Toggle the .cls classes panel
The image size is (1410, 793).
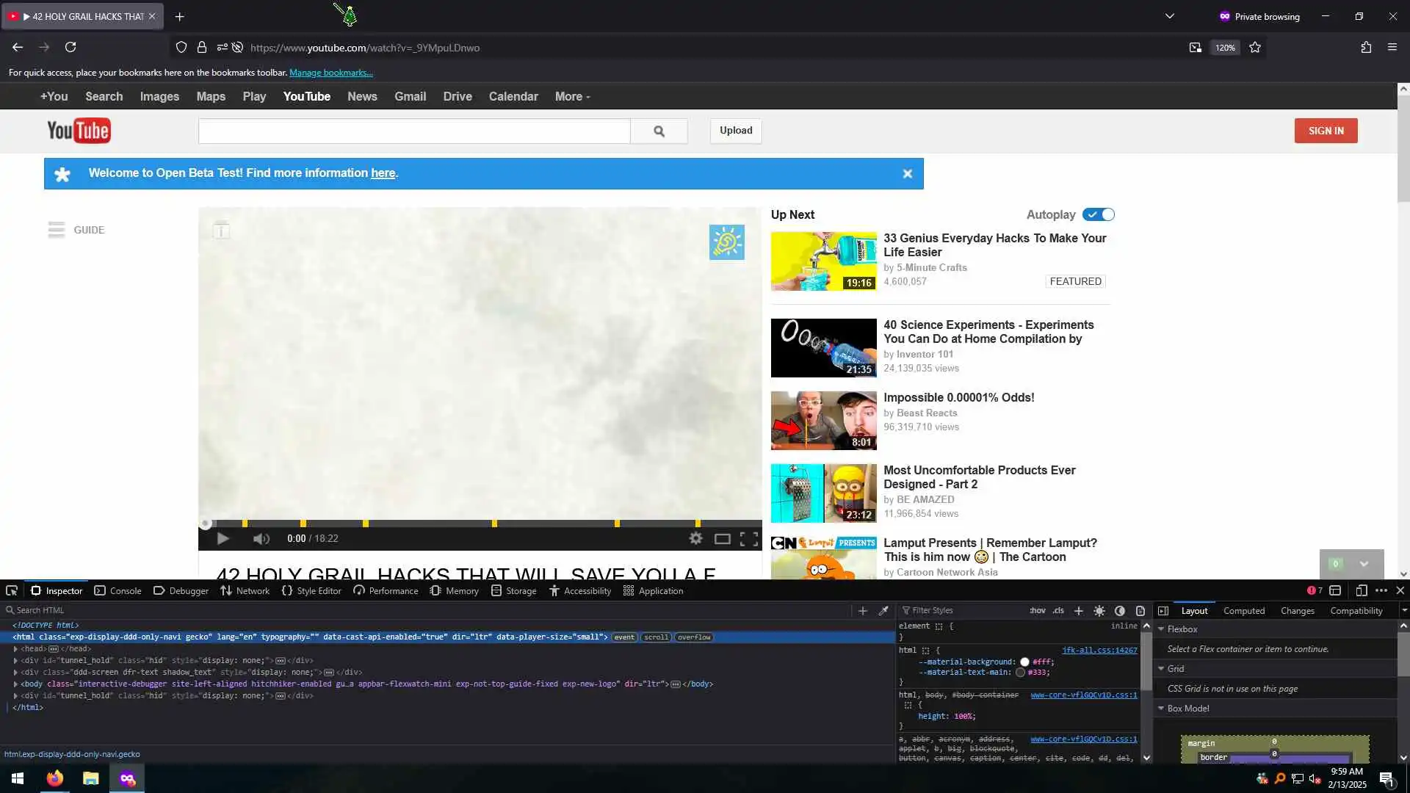tap(1058, 610)
